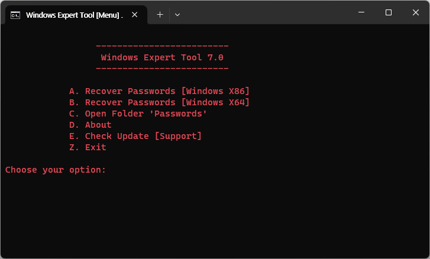Image resolution: width=430 pixels, height=259 pixels.
Task: Minimize the terminal window
Action: click(361, 12)
